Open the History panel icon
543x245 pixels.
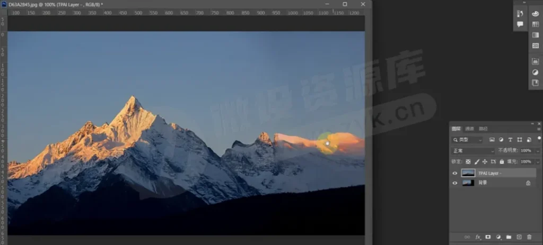(x=520, y=14)
